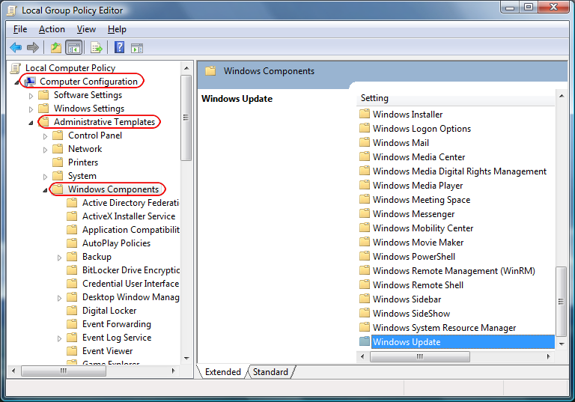Select Windows Media Center in the list
Viewport: 575px width, 402px height.
point(419,157)
